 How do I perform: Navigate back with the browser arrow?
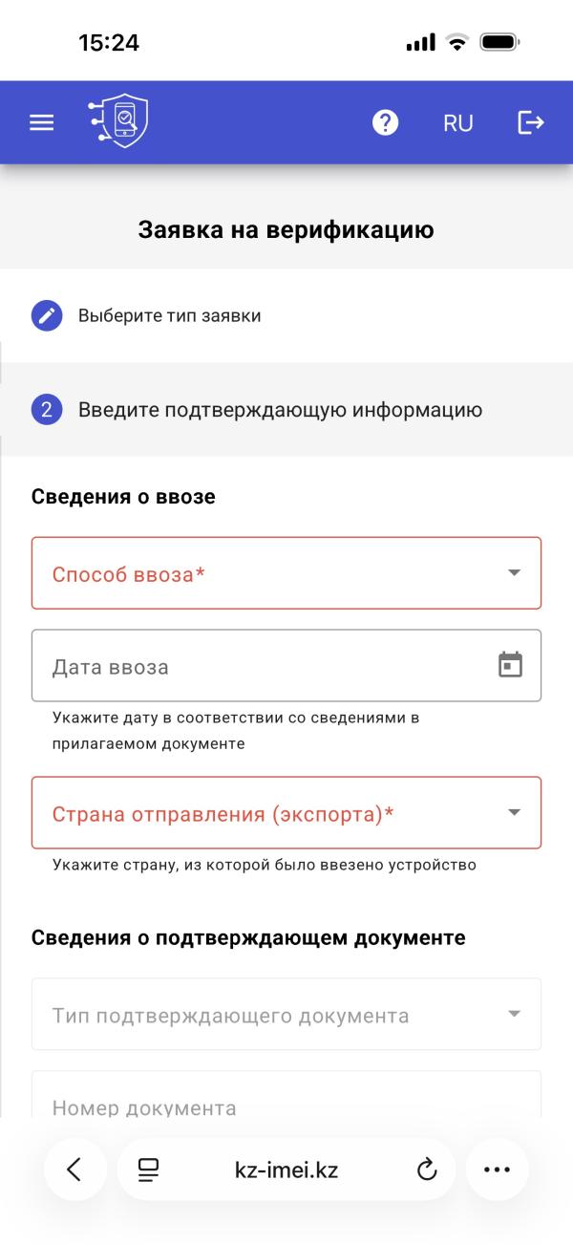75,1168
